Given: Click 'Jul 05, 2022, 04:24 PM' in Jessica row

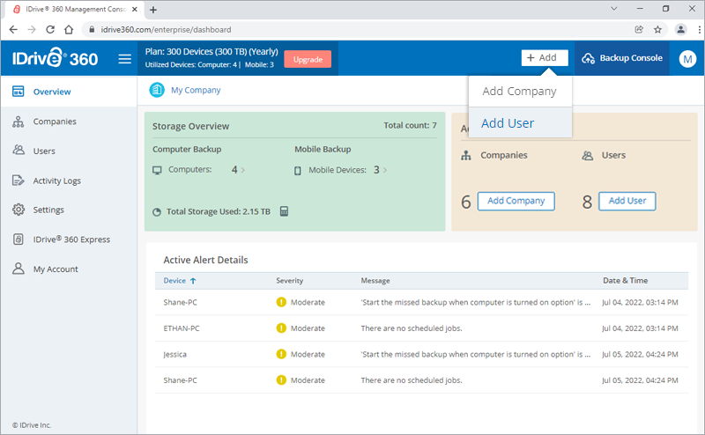Looking at the screenshot, I should (640, 354).
